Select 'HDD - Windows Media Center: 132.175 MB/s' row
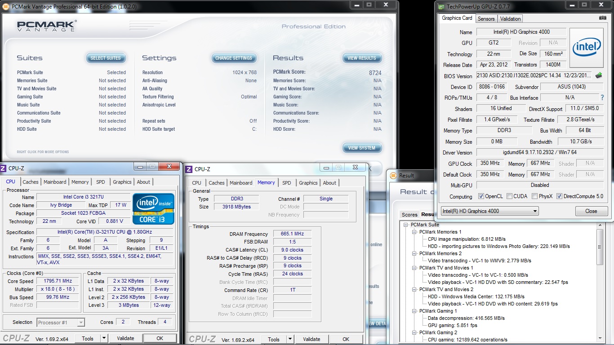This screenshot has height=345, width=614. point(476,296)
